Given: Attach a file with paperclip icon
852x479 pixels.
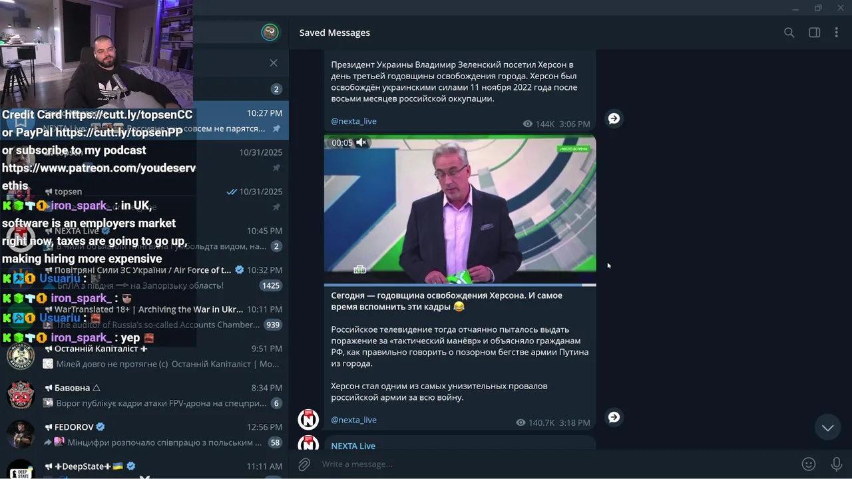Looking at the screenshot, I should pos(304,464).
